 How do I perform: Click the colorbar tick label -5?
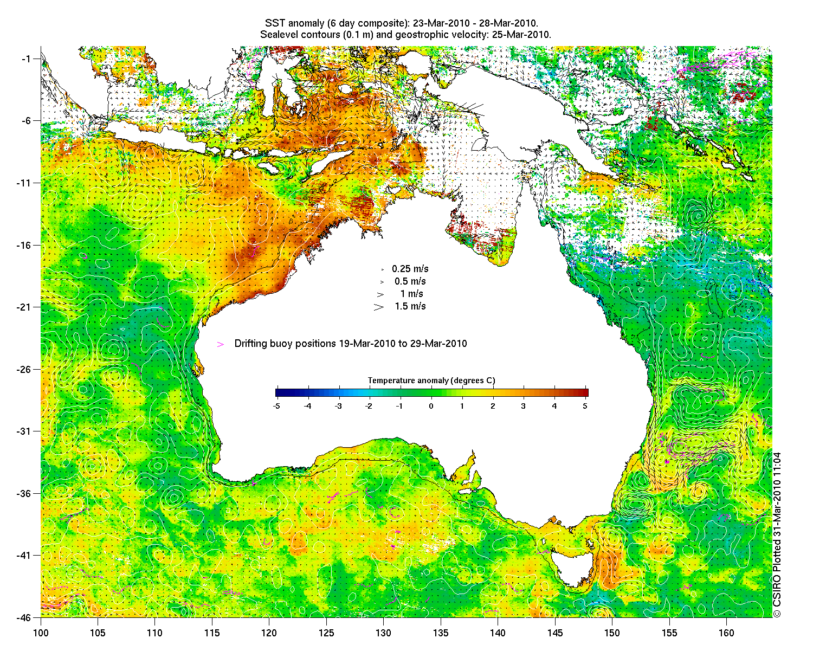276,405
